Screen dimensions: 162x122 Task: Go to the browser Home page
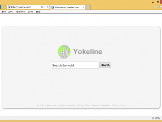[156, 7]
